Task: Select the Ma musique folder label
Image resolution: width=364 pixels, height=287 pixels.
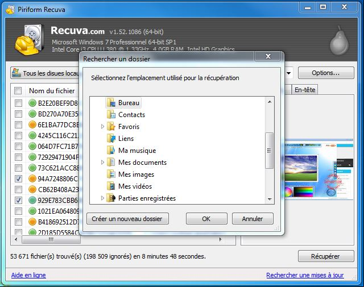Action: [137, 151]
